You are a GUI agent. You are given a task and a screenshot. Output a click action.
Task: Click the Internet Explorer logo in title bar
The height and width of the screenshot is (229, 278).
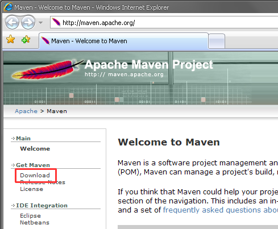(x=8, y=7)
